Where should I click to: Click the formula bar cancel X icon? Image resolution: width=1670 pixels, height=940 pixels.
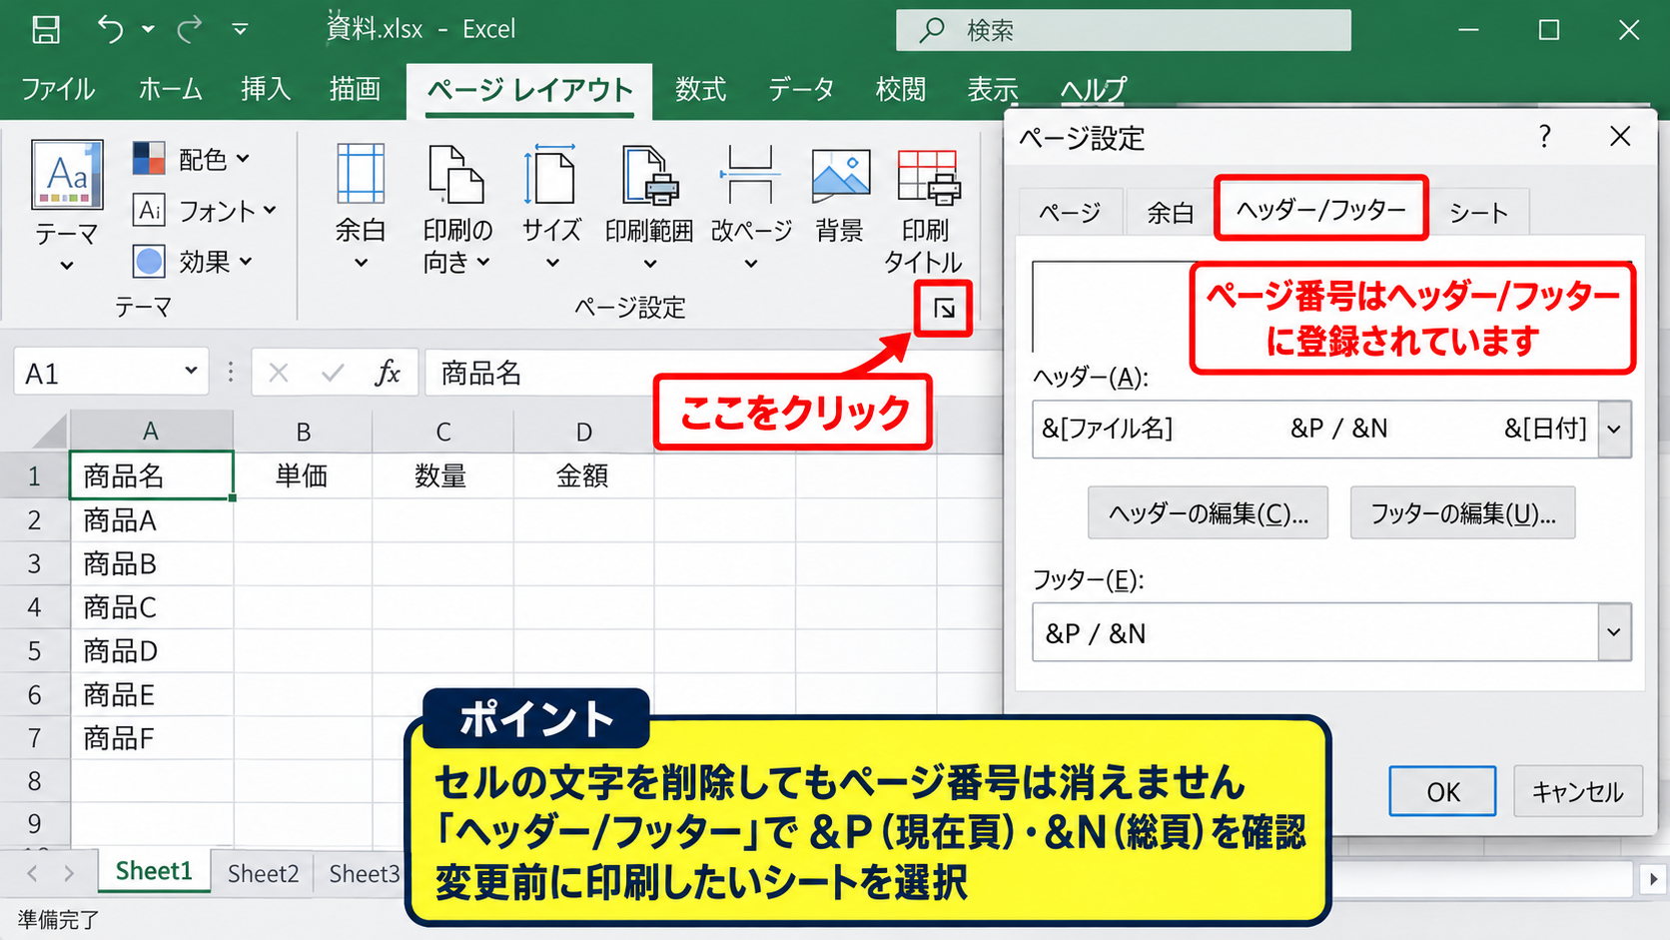[x=279, y=374]
